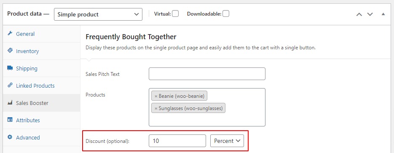Collapse the Product data panel triangle
The height and width of the screenshot is (153, 394).
[x=383, y=14]
